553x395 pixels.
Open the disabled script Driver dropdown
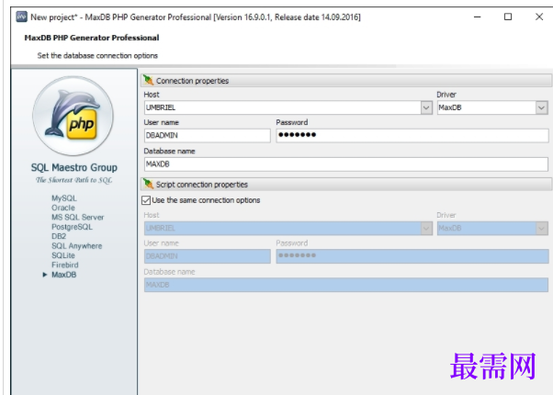click(541, 228)
